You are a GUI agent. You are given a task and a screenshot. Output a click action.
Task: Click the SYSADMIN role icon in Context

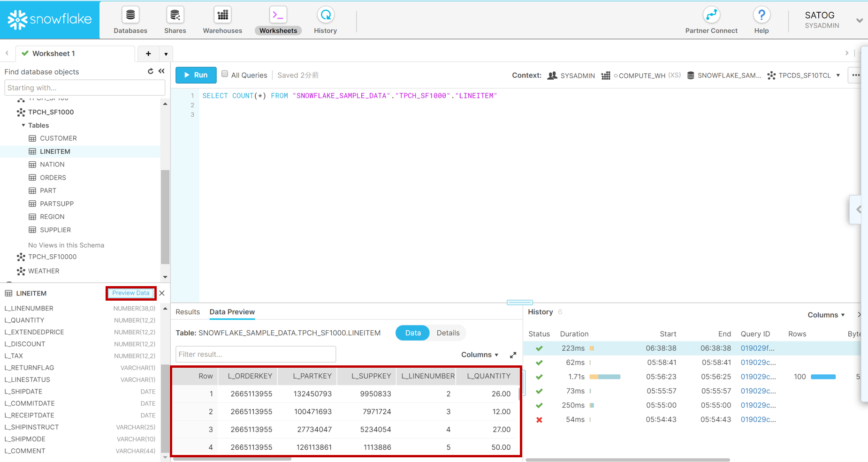click(552, 76)
